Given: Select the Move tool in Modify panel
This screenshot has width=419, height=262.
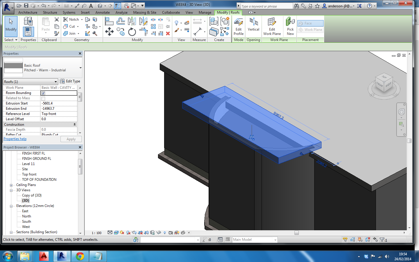Looking at the screenshot, I should point(109,31).
